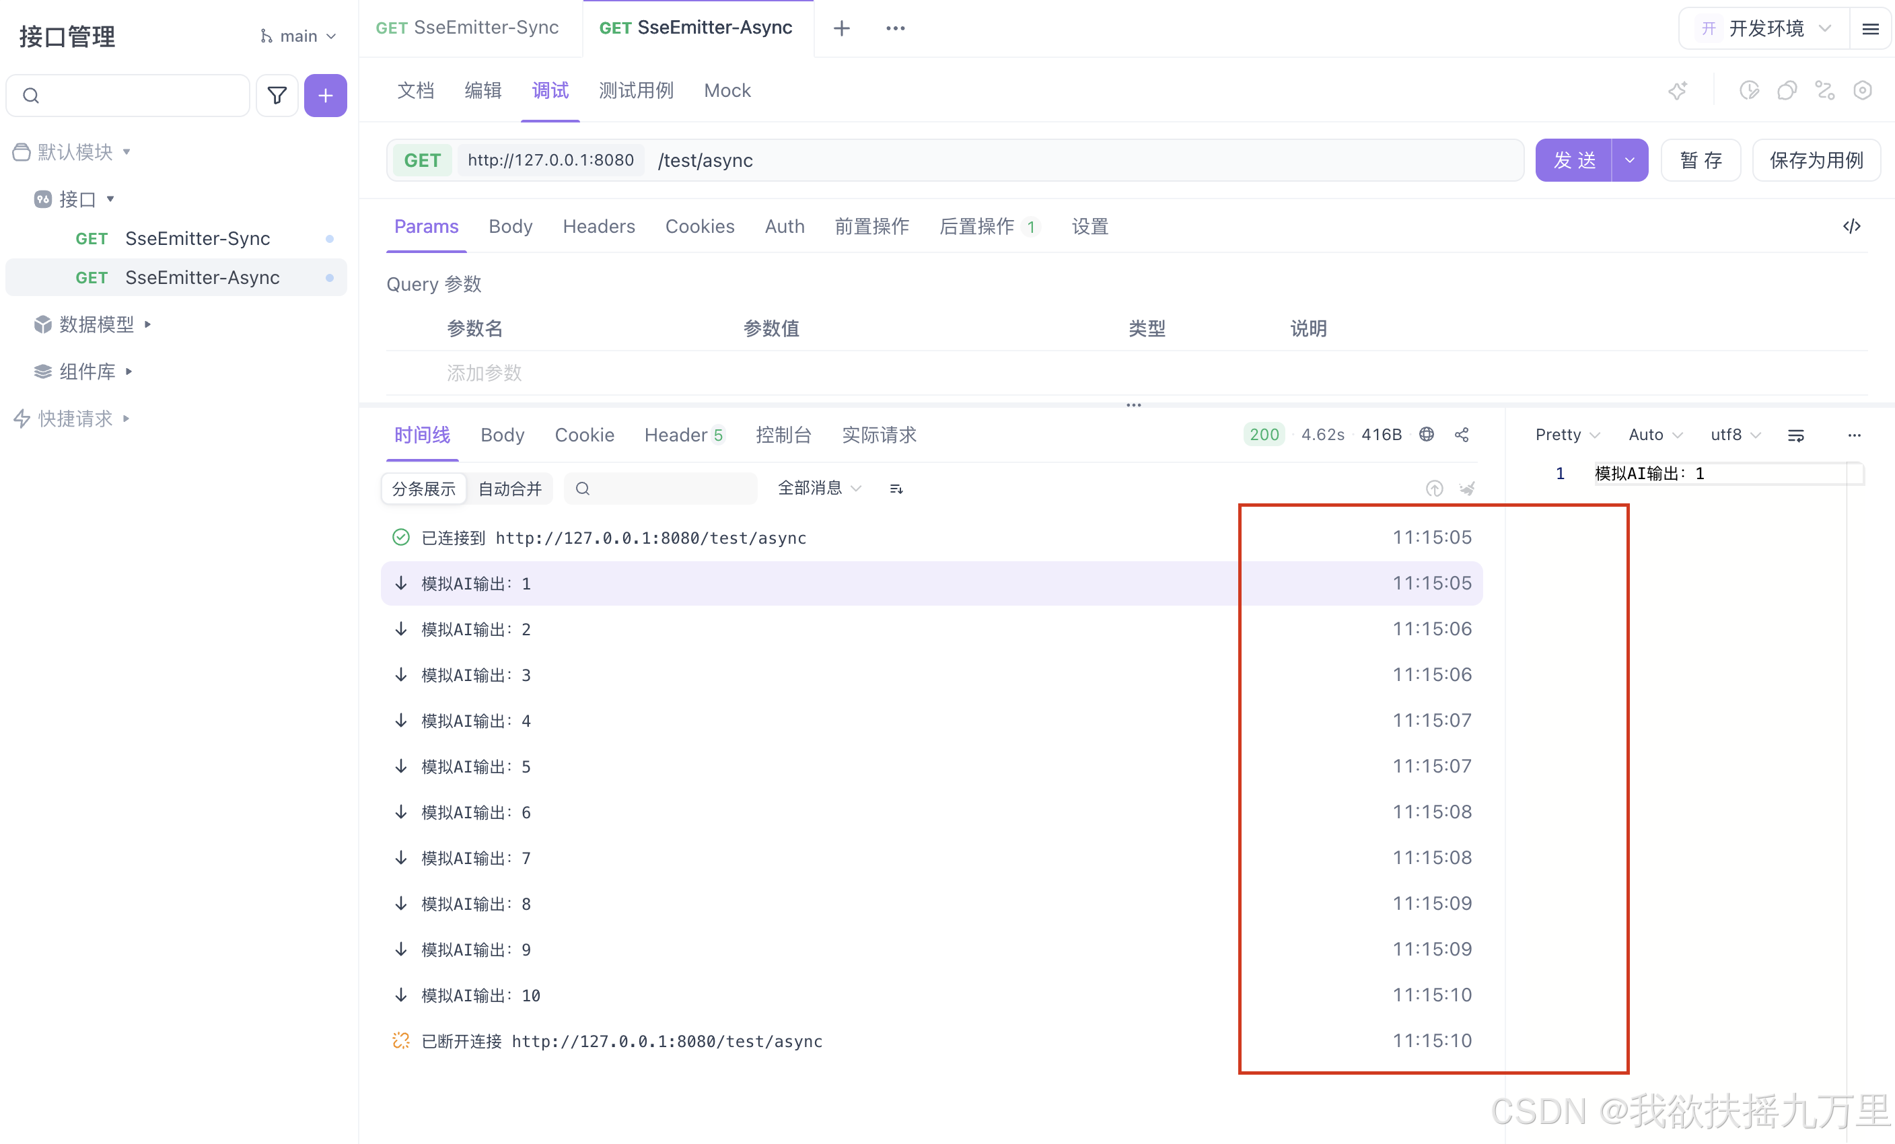Open the response Header tab
Viewport: 1895px width, 1144px height.
click(x=684, y=435)
